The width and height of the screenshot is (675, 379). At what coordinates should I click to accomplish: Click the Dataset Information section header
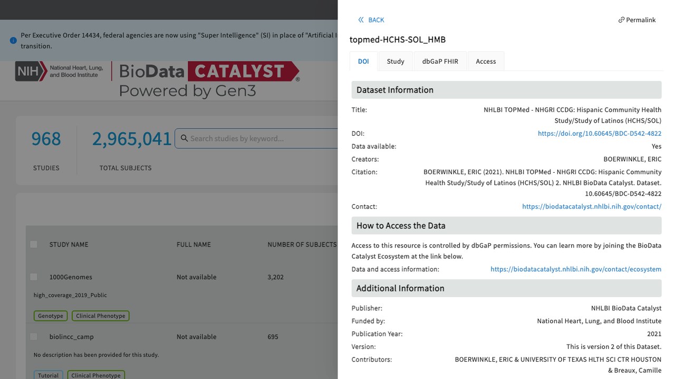[x=506, y=90]
